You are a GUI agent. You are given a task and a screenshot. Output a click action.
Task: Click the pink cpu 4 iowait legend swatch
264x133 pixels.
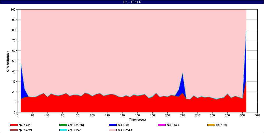pos(113,130)
